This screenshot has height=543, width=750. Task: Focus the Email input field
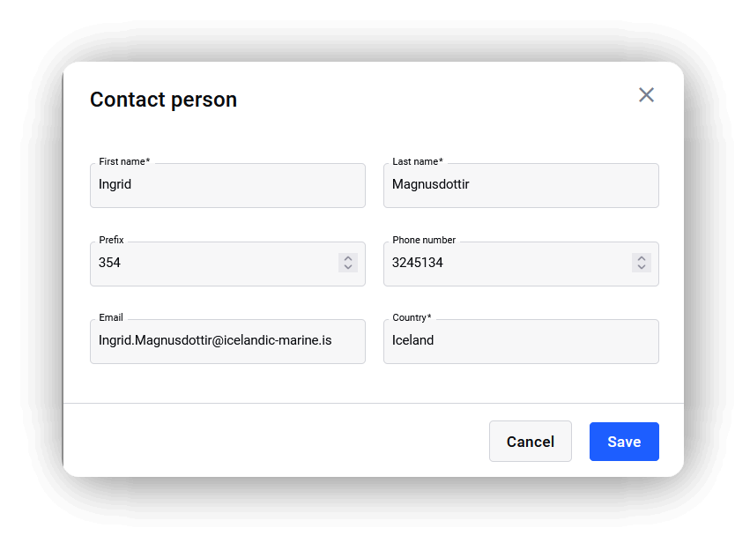pyautogui.click(x=227, y=342)
